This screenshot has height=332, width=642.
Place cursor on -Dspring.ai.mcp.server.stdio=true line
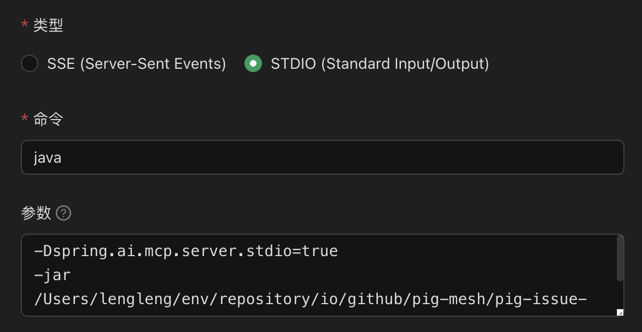click(x=186, y=251)
